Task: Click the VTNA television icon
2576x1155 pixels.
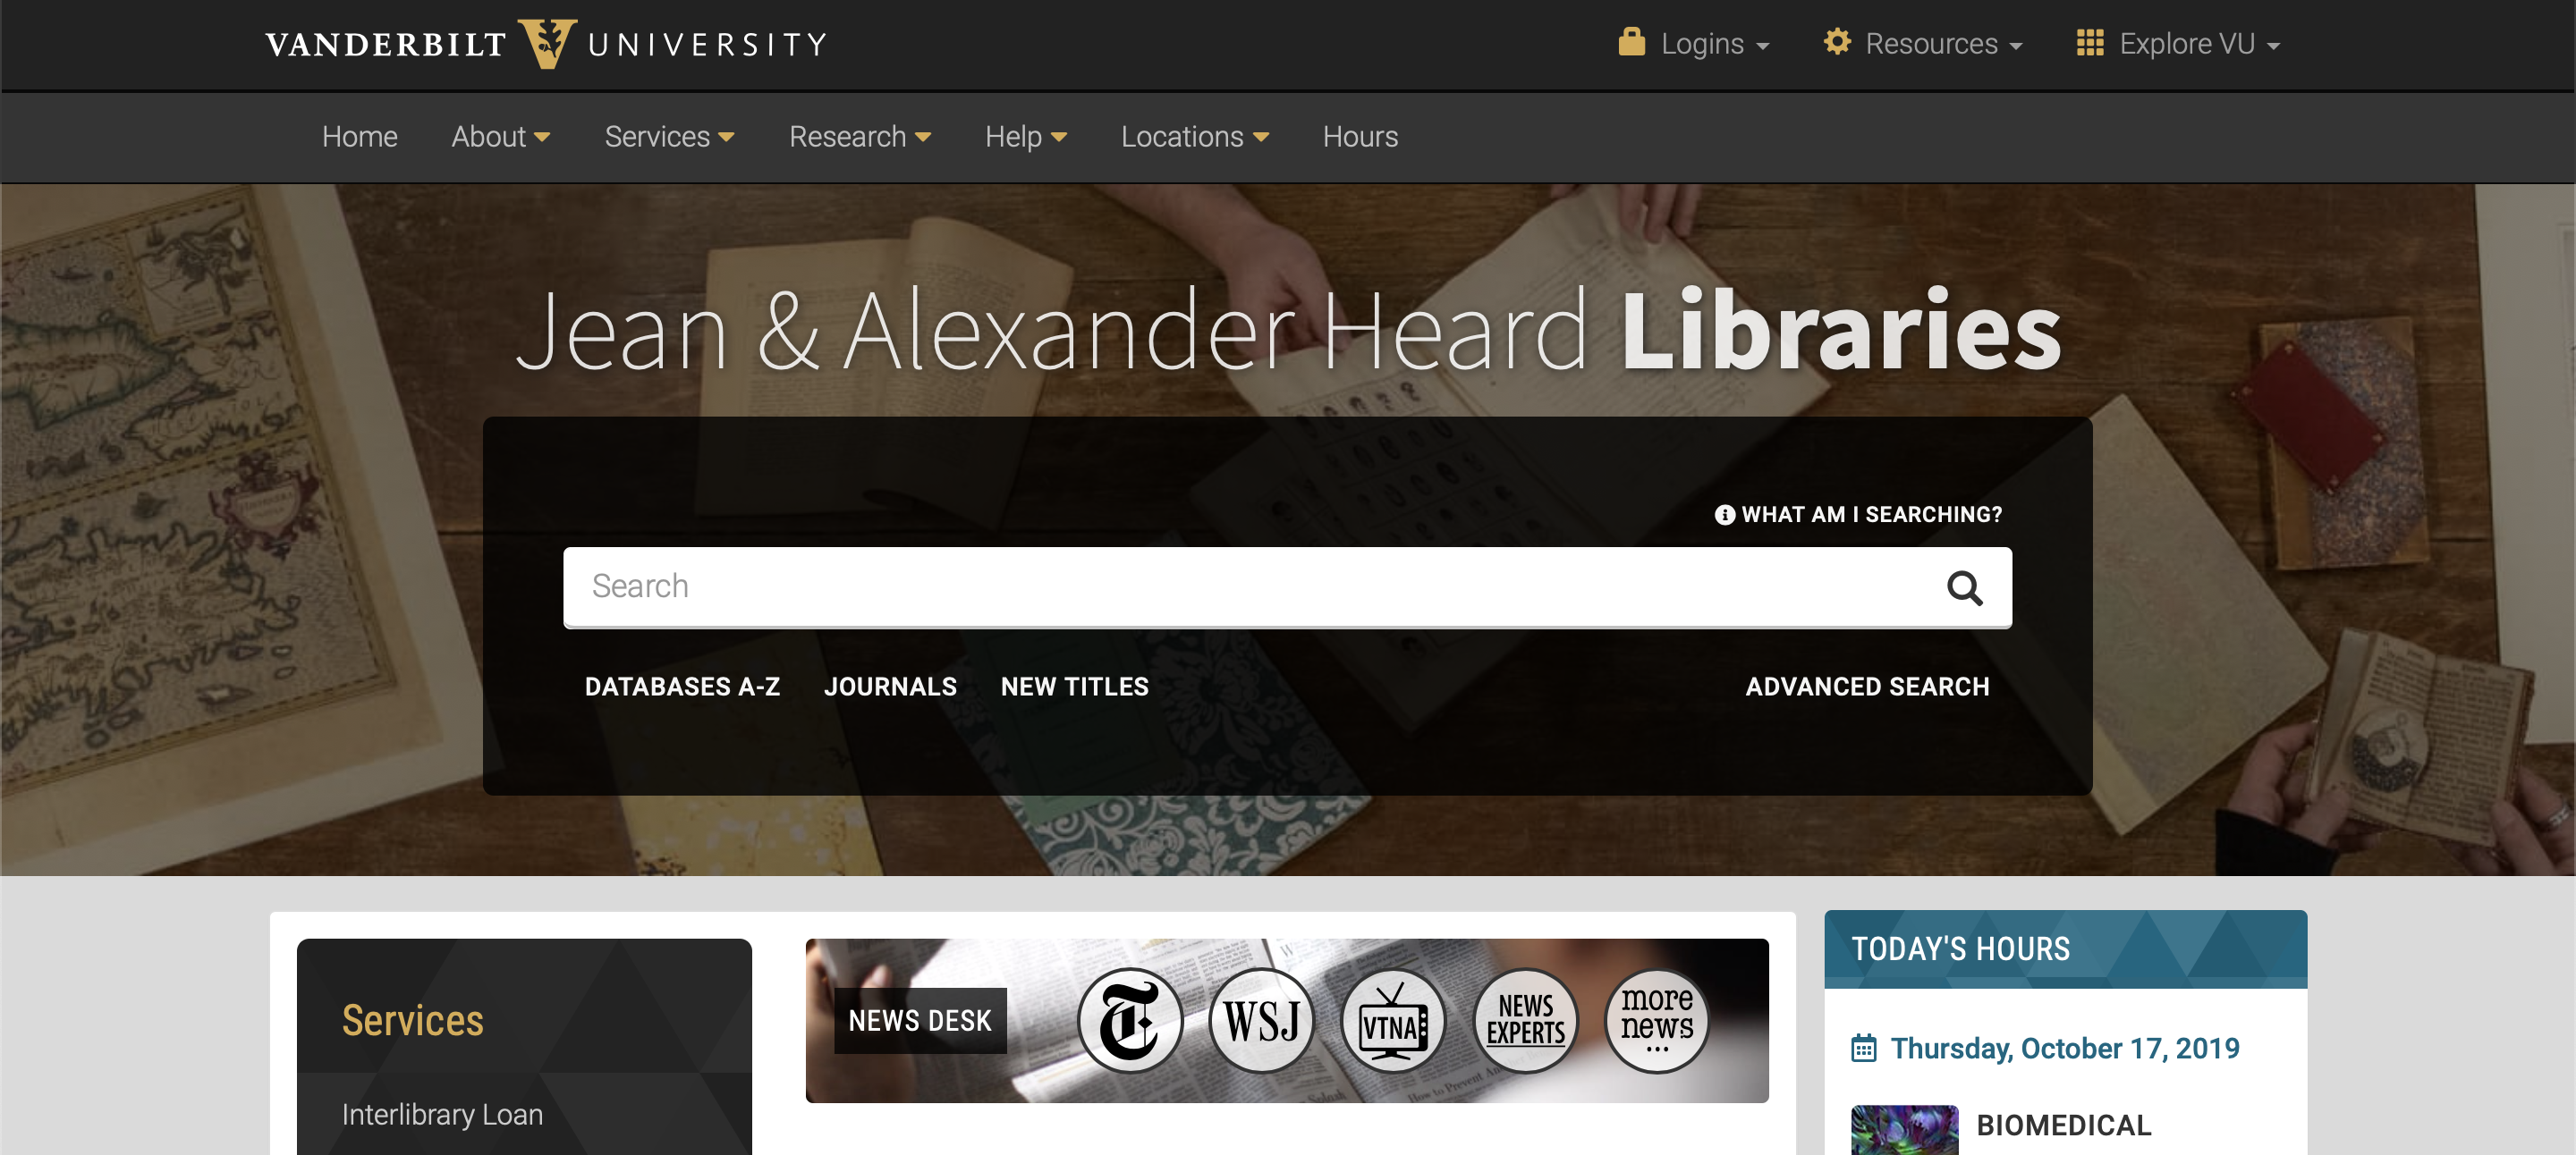Action: (x=1393, y=1021)
